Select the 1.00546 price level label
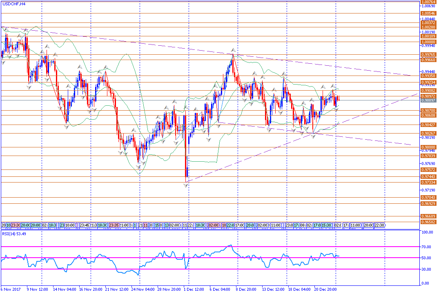 [428, 13]
